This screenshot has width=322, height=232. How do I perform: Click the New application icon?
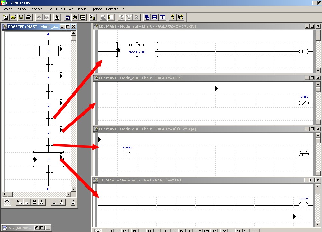click(5, 17)
